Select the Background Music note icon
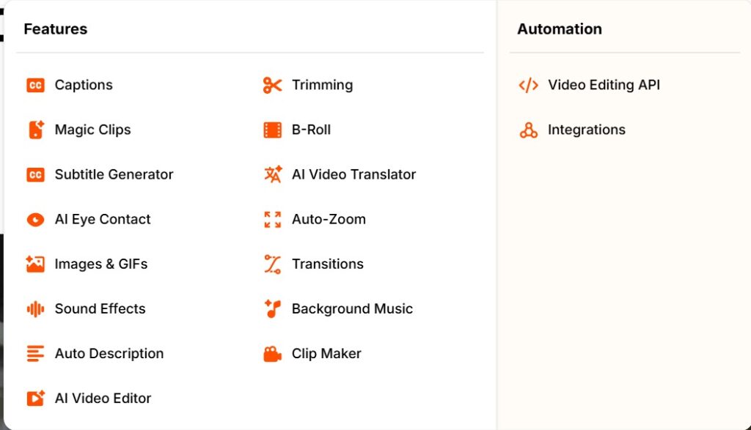The width and height of the screenshot is (751, 430). pyautogui.click(x=272, y=308)
